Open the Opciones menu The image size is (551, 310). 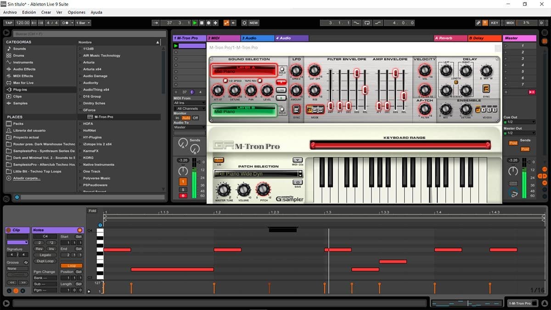77,12
